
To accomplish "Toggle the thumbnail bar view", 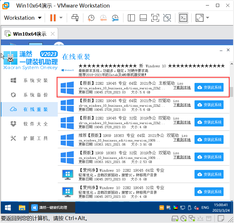I will [143, 18].
